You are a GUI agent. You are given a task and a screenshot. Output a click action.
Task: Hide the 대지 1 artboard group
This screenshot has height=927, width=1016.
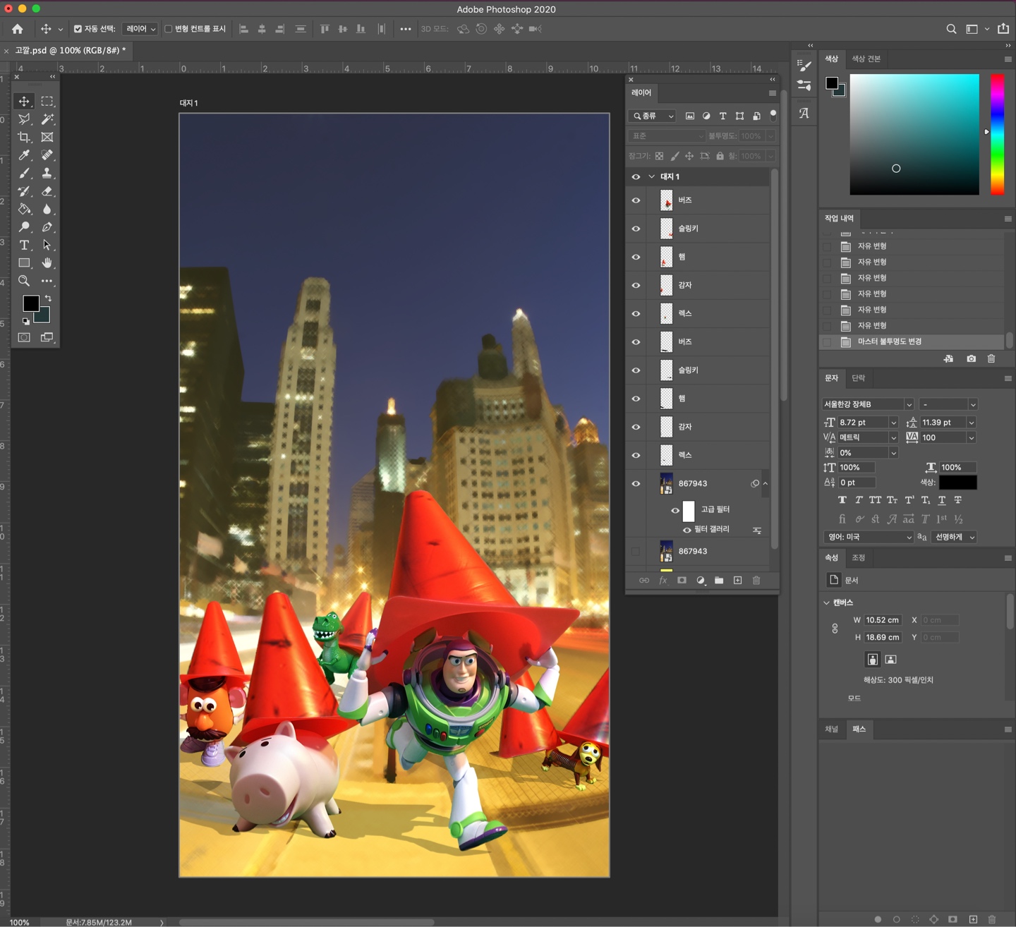click(636, 177)
